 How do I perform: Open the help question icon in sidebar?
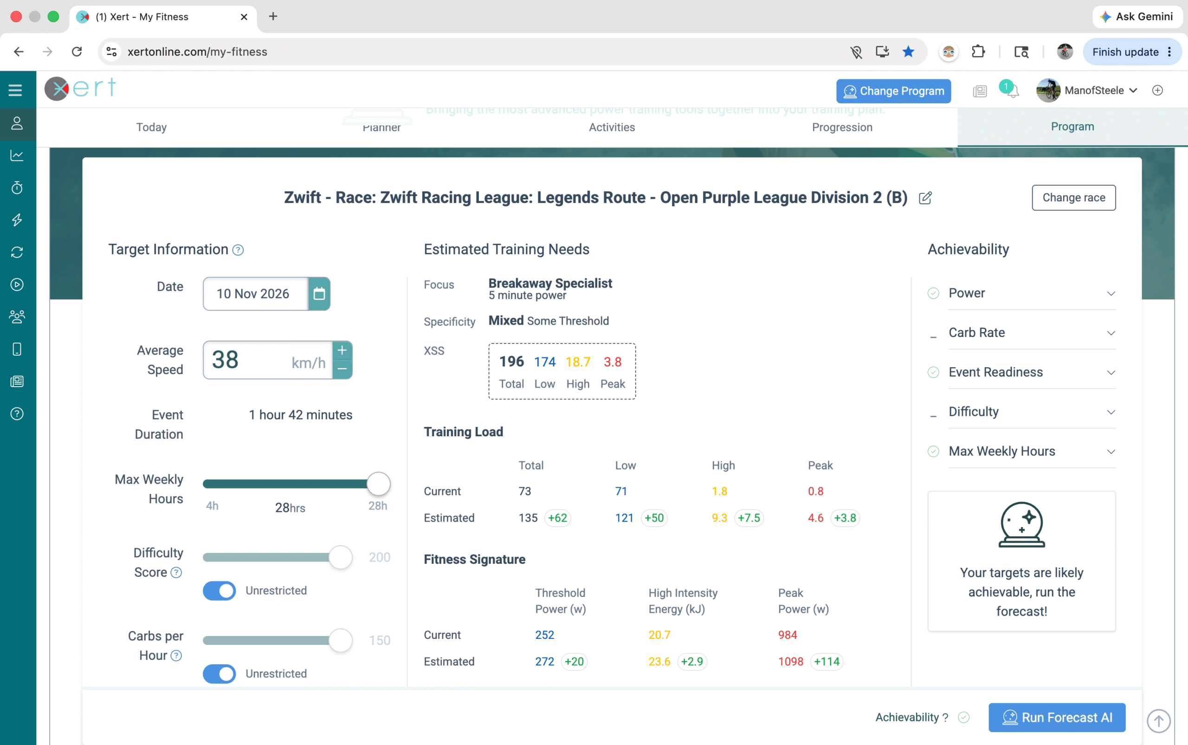pyautogui.click(x=17, y=414)
